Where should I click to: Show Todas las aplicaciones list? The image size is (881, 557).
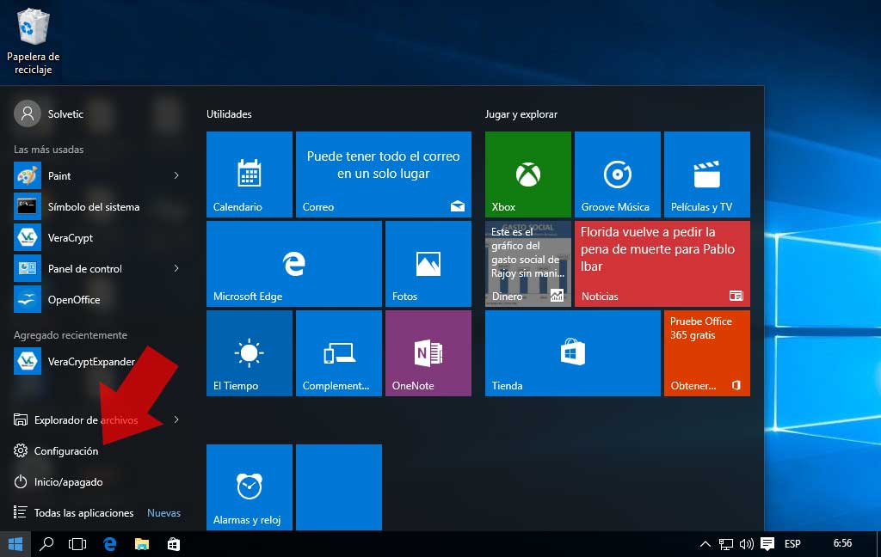pyautogui.click(x=83, y=513)
